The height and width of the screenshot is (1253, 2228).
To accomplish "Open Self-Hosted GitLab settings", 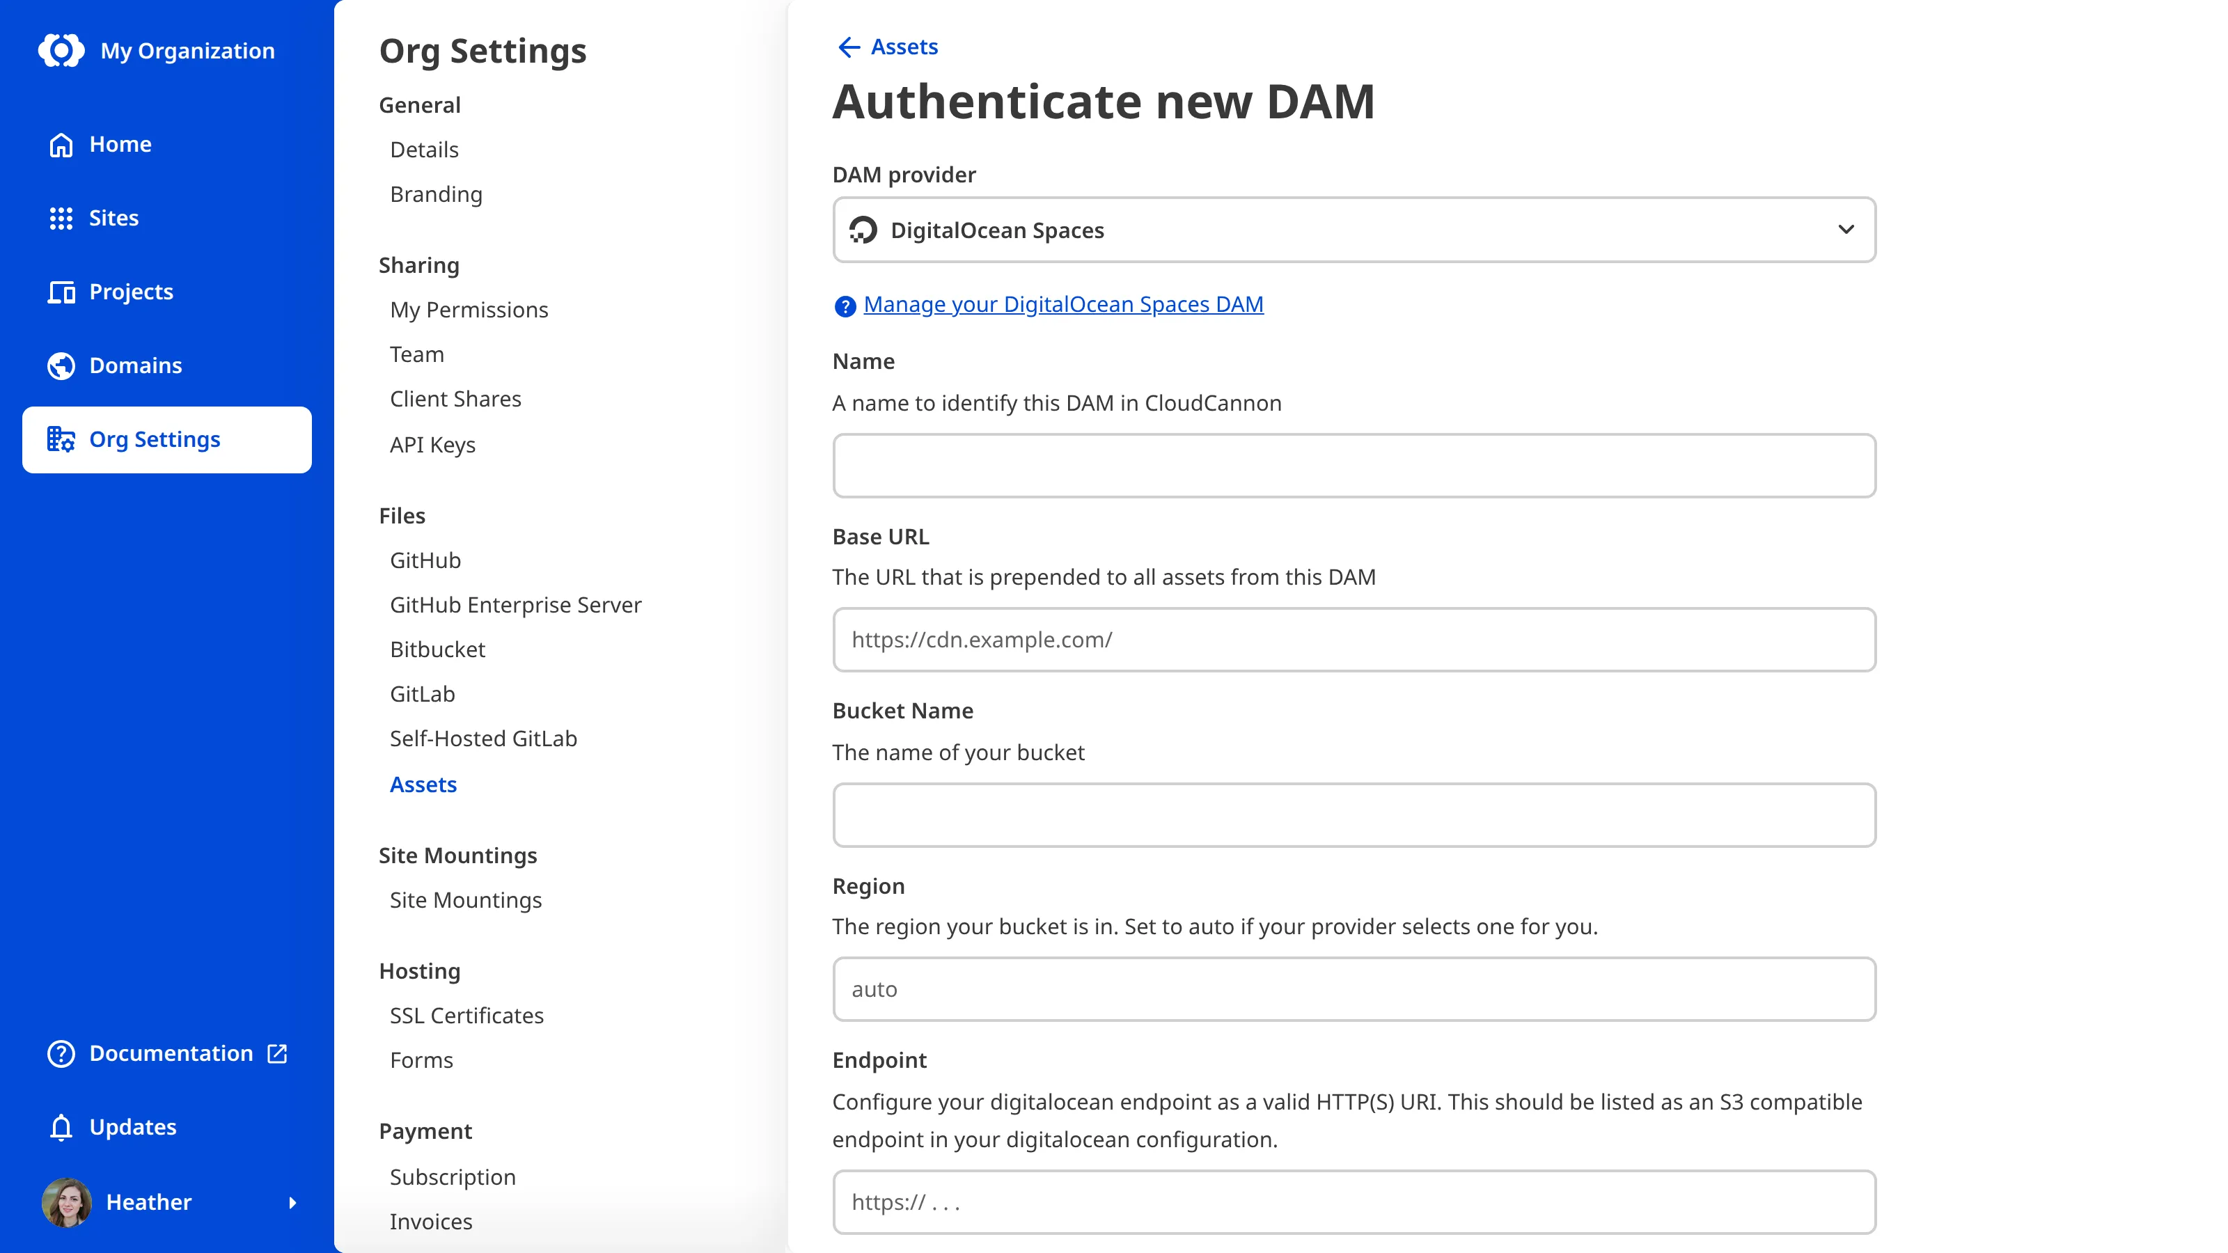I will (x=483, y=739).
